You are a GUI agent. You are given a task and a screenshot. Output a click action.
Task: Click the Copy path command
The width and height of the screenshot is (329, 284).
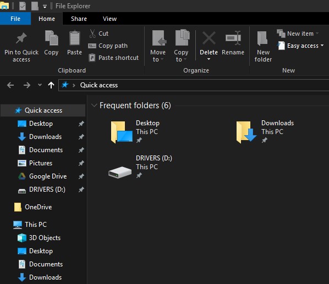coord(108,46)
